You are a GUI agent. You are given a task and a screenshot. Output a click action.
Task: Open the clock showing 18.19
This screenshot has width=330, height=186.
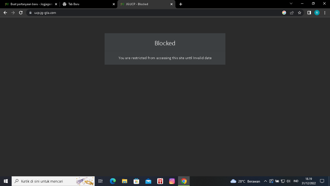[x=309, y=181]
